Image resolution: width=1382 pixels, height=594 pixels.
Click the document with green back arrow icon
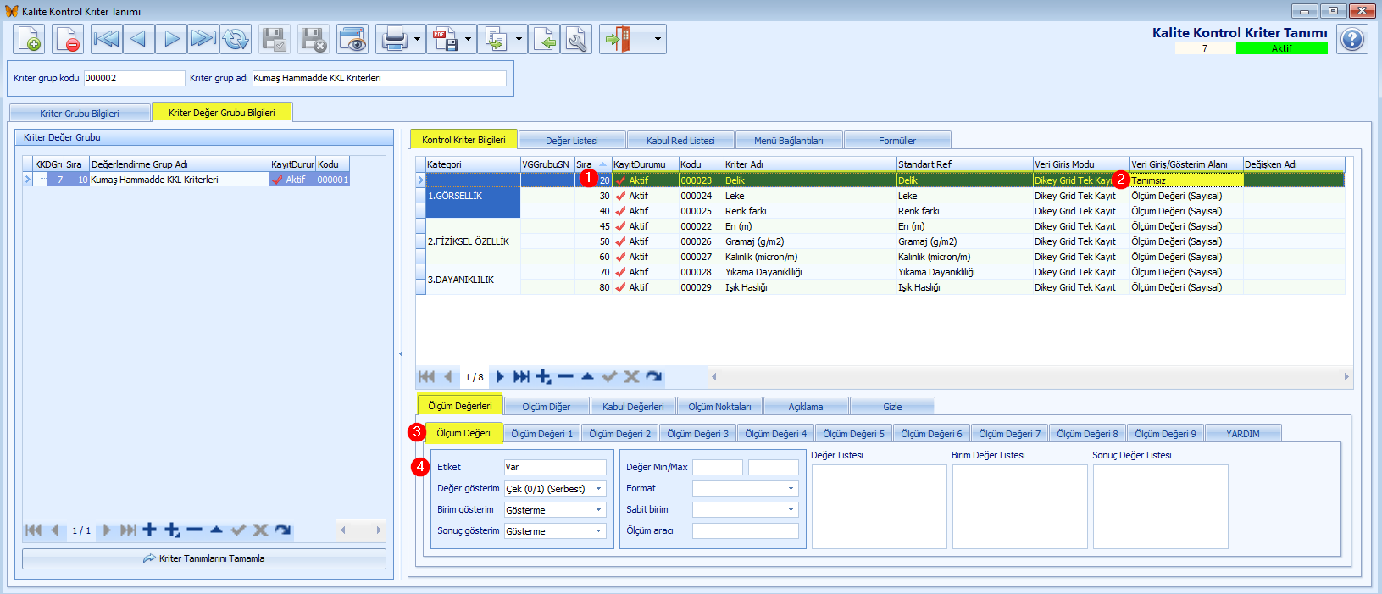(x=545, y=39)
